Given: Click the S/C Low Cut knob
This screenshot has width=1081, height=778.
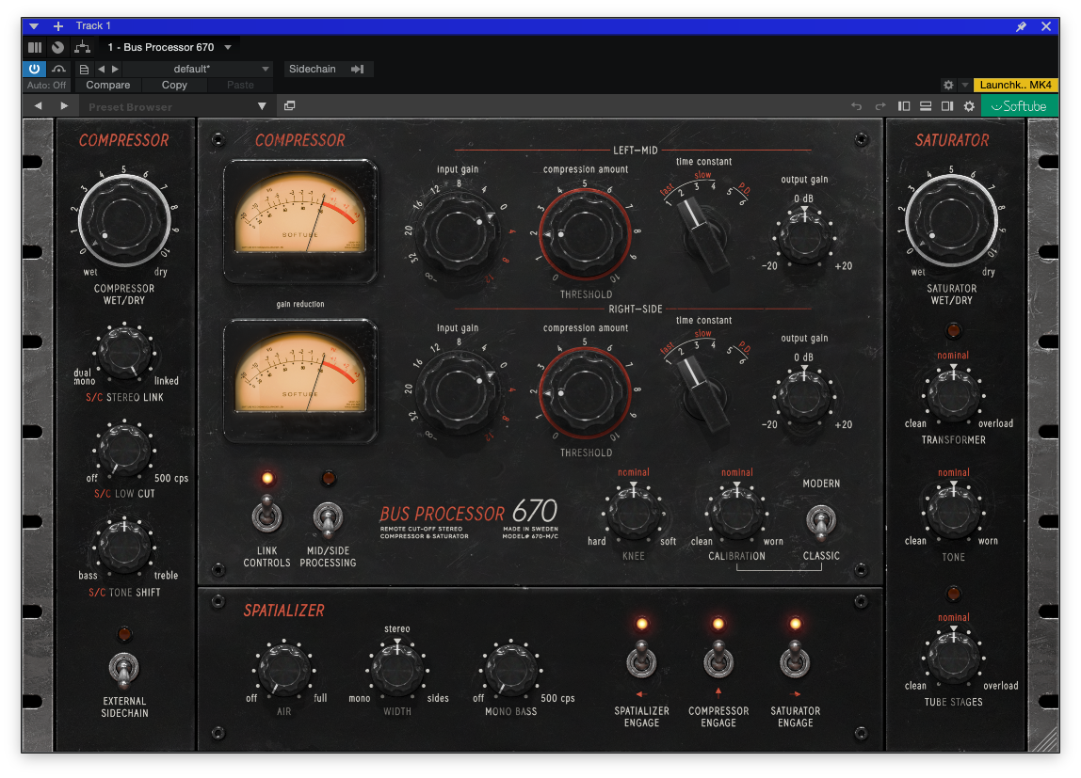Looking at the screenshot, I should [x=125, y=450].
